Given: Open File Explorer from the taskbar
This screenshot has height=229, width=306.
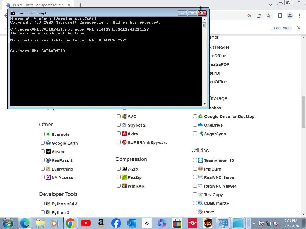Looking at the screenshot, I should 40,223.
